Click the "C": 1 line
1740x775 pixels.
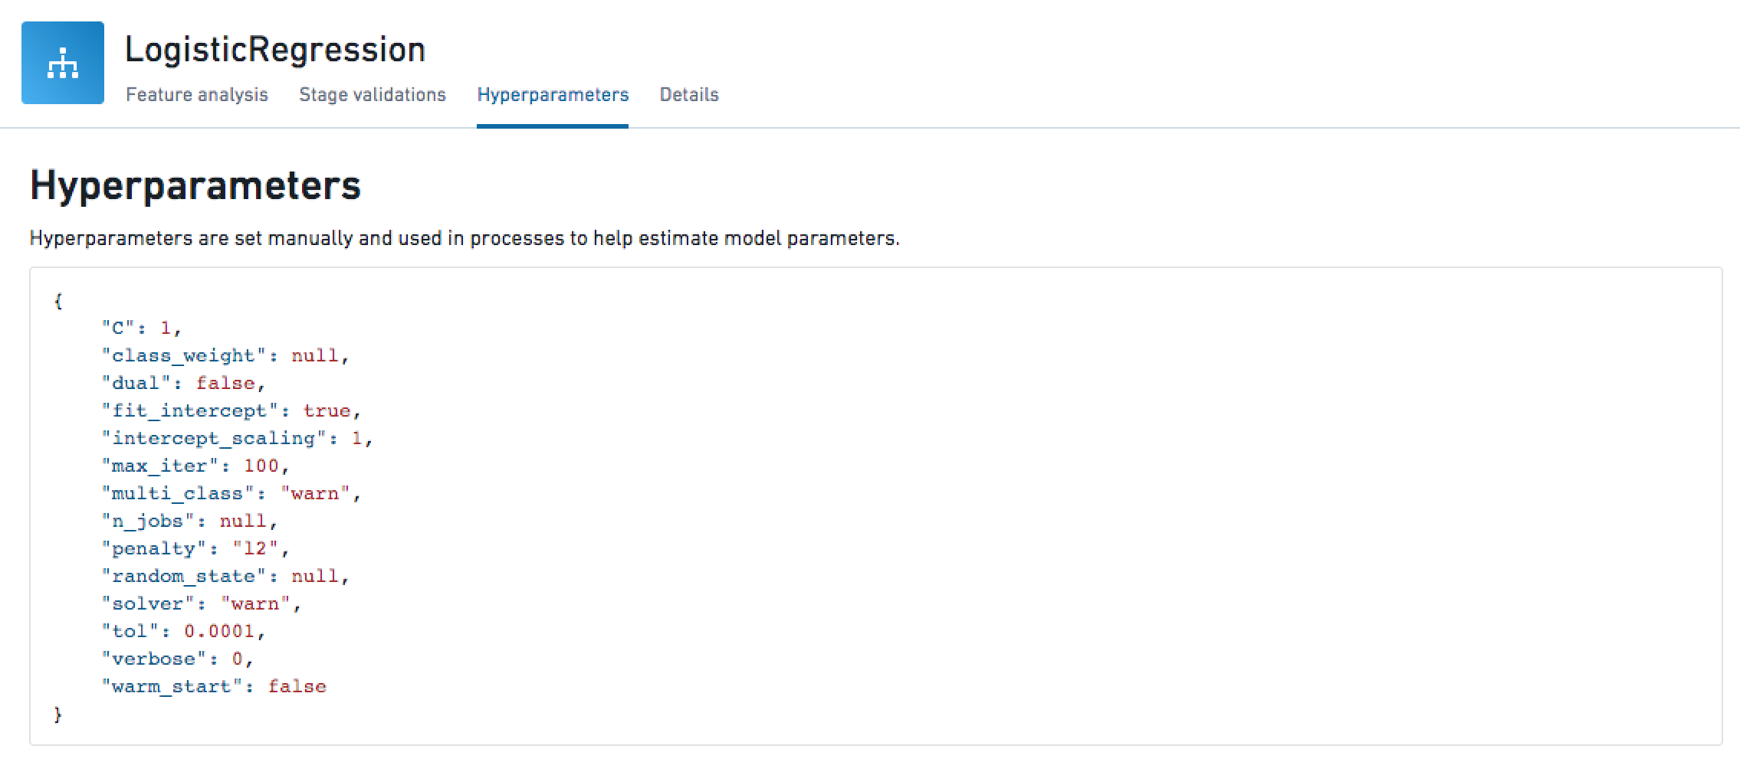142,329
